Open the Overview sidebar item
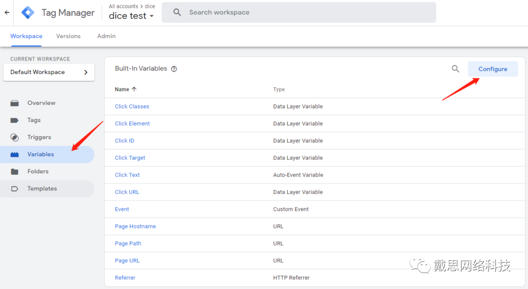The image size is (528, 289). coord(41,103)
